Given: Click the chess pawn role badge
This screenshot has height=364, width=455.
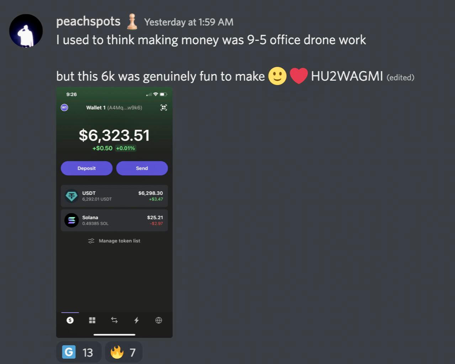Looking at the screenshot, I should [x=132, y=21].
